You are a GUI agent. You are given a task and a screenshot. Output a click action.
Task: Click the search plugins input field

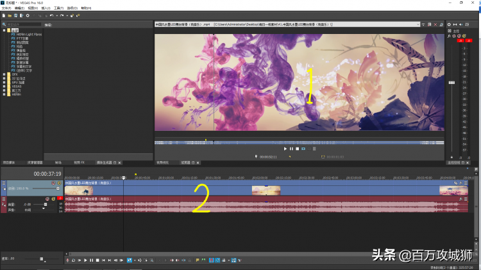(22, 25)
